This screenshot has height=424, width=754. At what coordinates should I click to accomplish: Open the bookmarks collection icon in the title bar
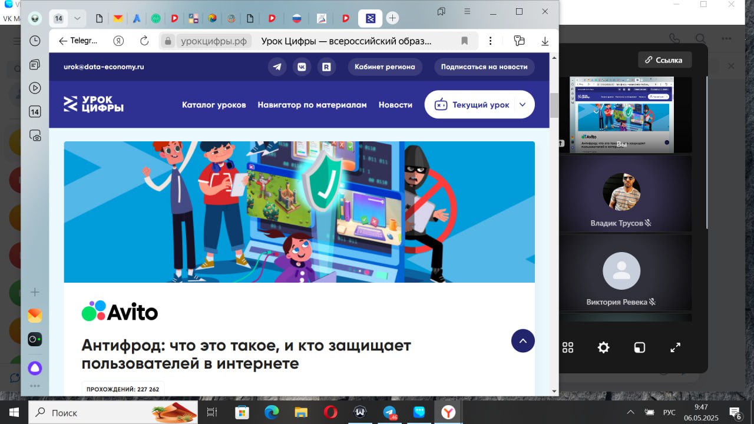click(441, 11)
